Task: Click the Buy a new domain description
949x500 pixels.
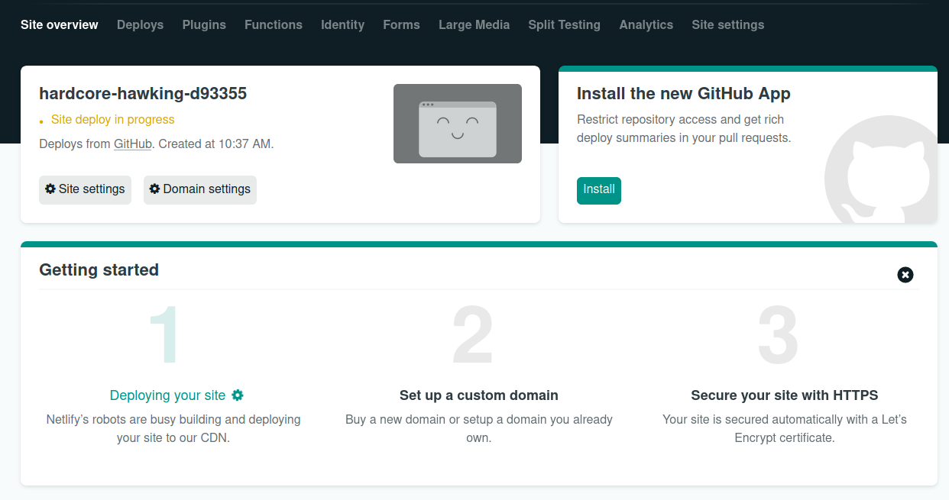Action: pos(479,429)
